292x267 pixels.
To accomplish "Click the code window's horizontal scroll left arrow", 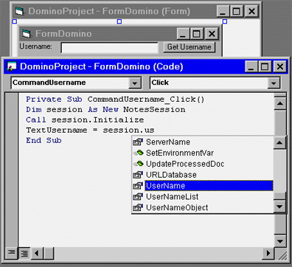I will coord(37,253).
